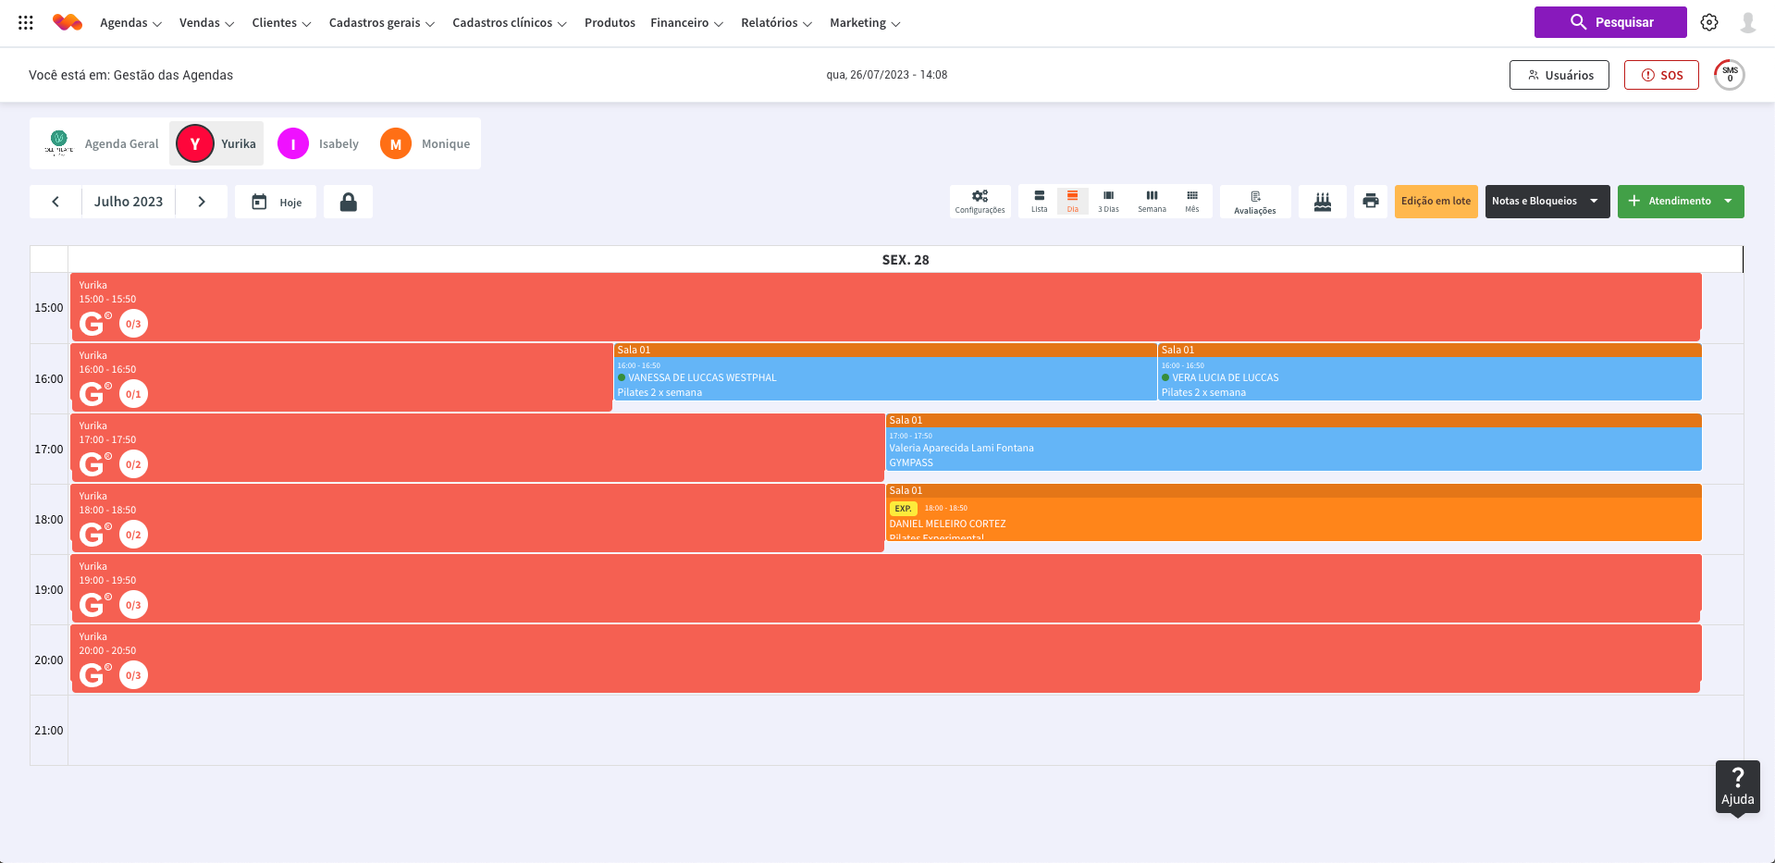The height and width of the screenshot is (863, 1775).
Task: Click the Julho 2023 month label
Action: pos(129,202)
